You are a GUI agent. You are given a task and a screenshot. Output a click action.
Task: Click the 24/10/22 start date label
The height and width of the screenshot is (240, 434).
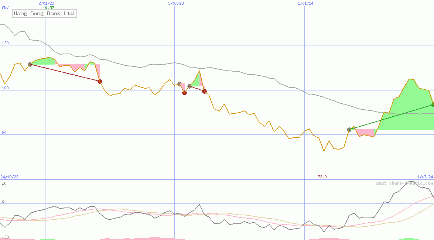pos(9,177)
